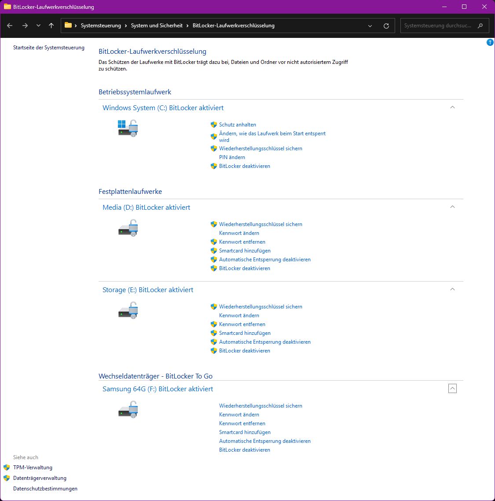Click Smartcard hinzufügen for Samsung F:

coord(245,432)
